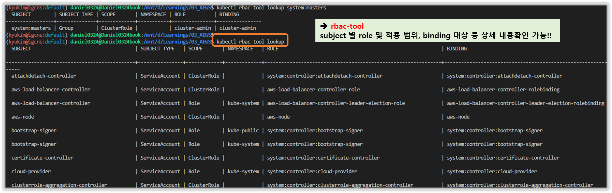Viewport: 612px width, 193px height.
Task: Click the 'ClusterRole' scope for system:masters
Action: coord(117,28)
